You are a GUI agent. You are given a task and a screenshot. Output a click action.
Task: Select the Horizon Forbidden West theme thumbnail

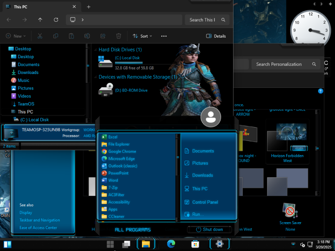click(x=287, y=142)
